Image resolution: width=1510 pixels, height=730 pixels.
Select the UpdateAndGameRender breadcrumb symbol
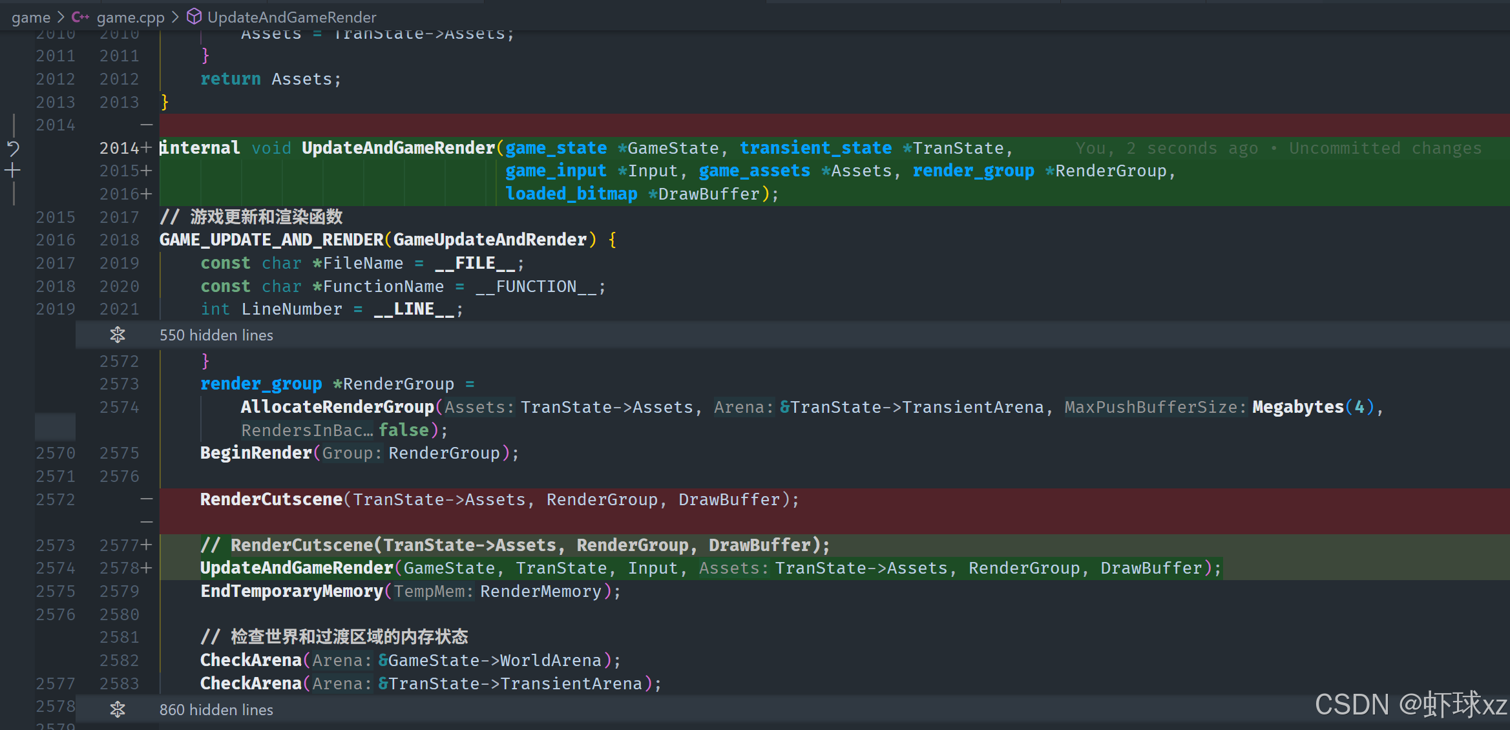click(x=291, y=17)
